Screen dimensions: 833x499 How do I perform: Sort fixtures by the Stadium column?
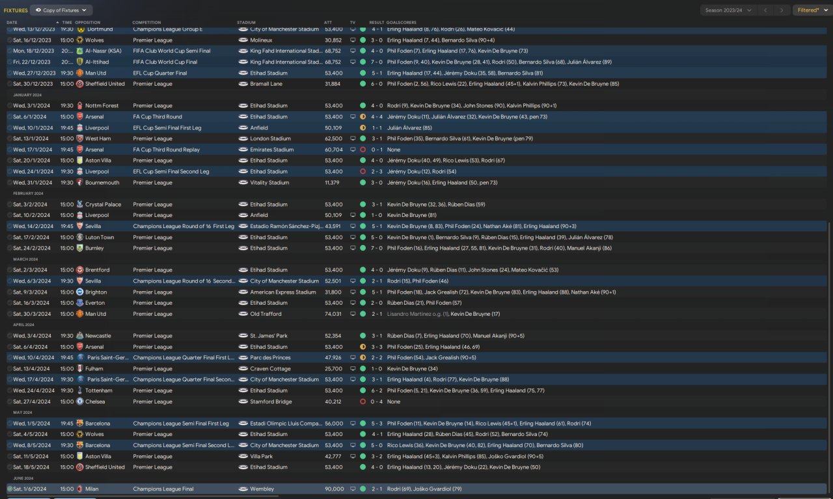tap(246, 23)
